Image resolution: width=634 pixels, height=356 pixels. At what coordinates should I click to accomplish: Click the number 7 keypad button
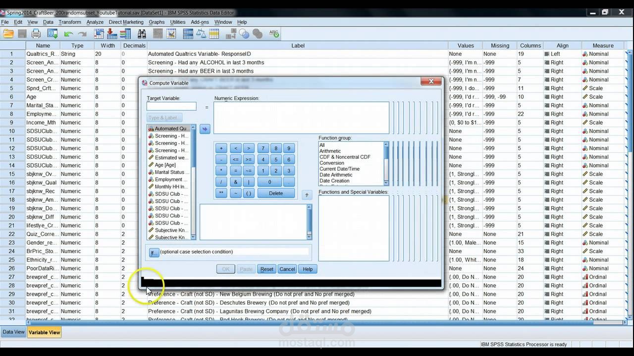click(x=263, y=148)
